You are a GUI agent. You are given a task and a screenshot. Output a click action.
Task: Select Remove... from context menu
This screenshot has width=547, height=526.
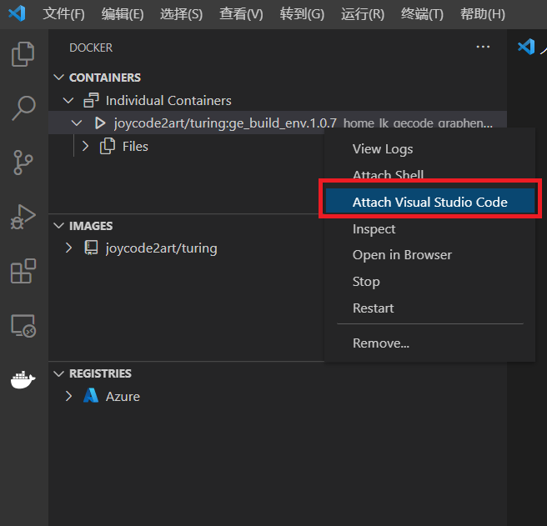click(x=381, y=343)
